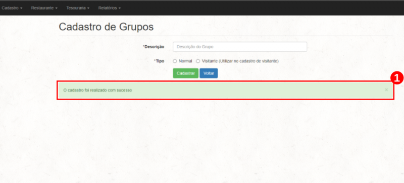Open the Tesouraria dropdown menu
This screenshot has width=404, height=183.
coord(78,8)
